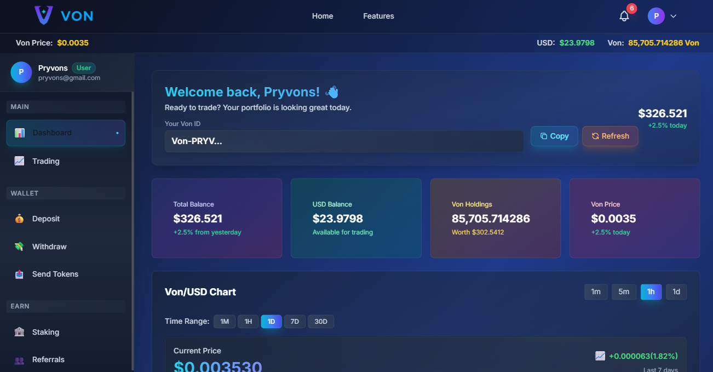Click inside the Von ID field
The width and height of the screenshot is (713, 372).
[344, 141]
